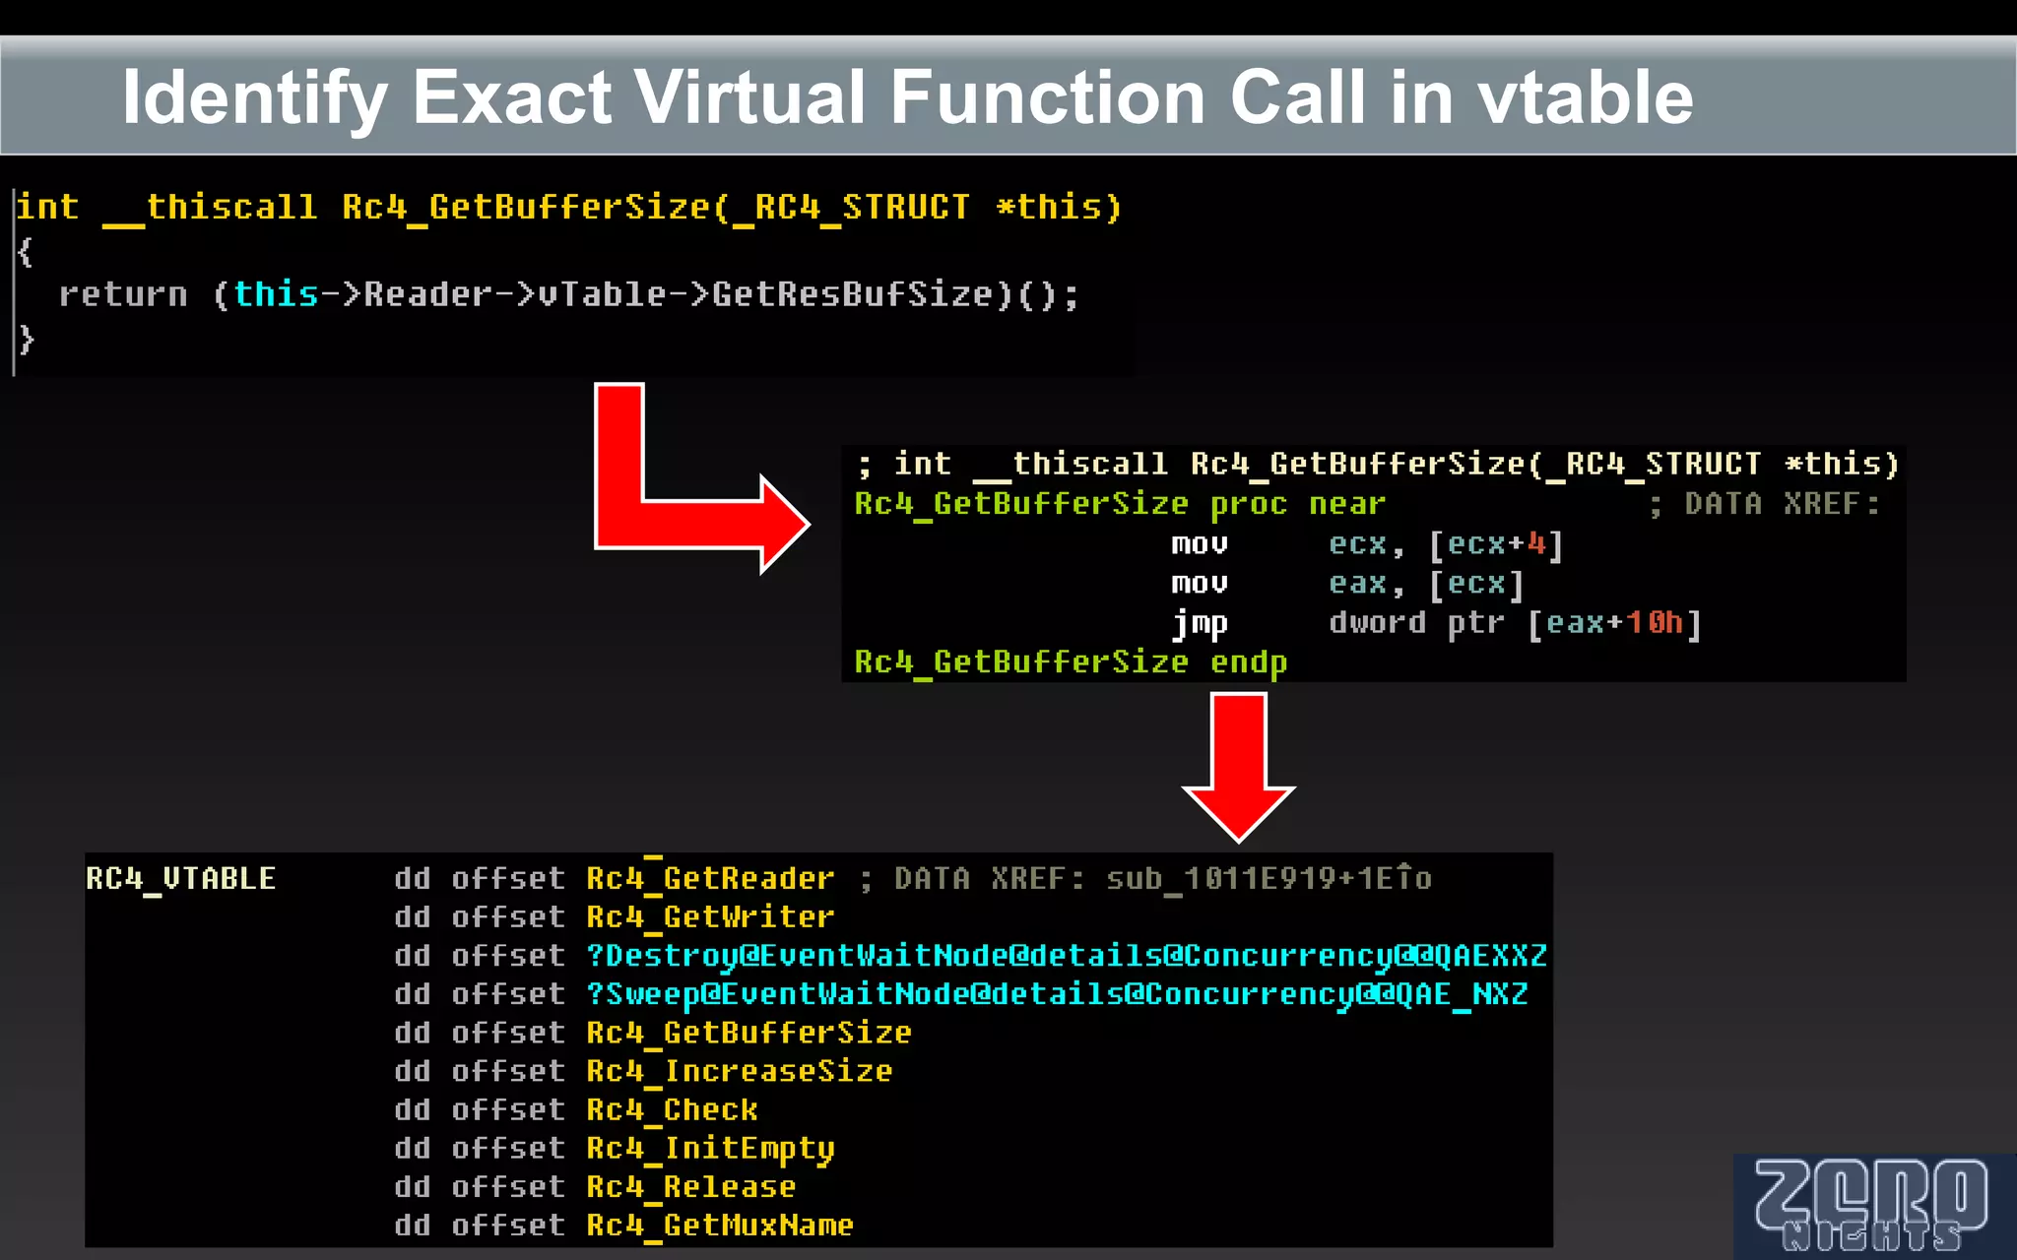Click the slide title 'Identify Exact Virtual Function Call in vtable'
Image resolution: width=2017 pixels, height=1260 pixels.
point(907,97)
